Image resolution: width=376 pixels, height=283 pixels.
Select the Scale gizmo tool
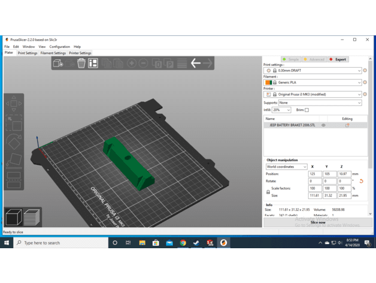coord(14,123)
